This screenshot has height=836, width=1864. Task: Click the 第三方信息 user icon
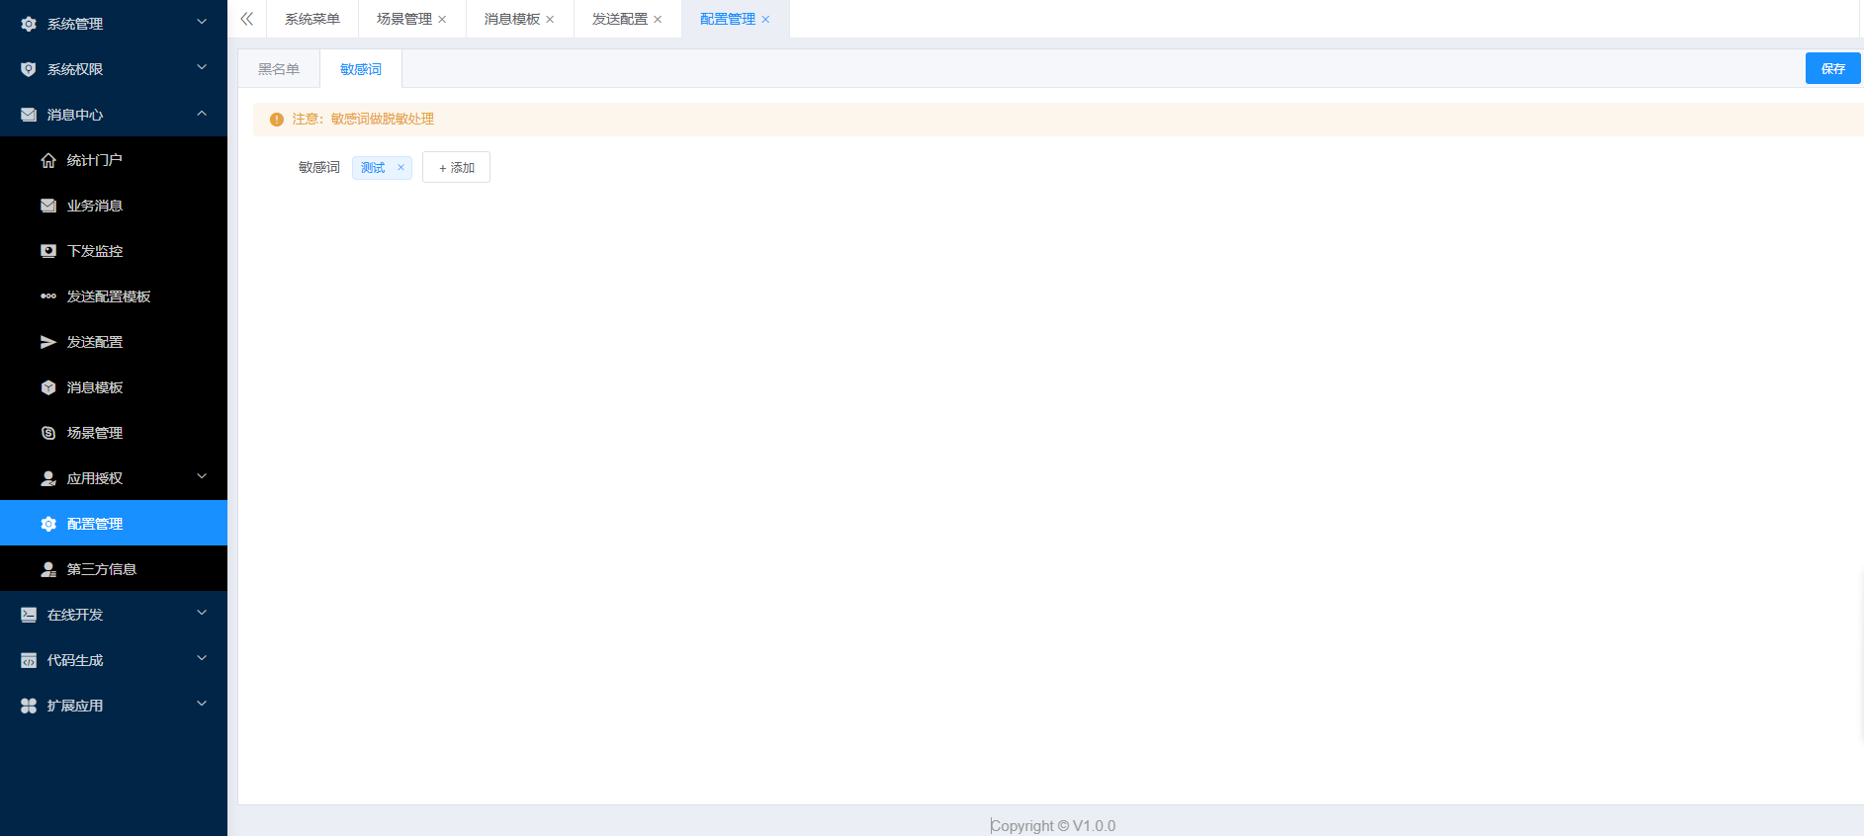click(x=47, y=569)
